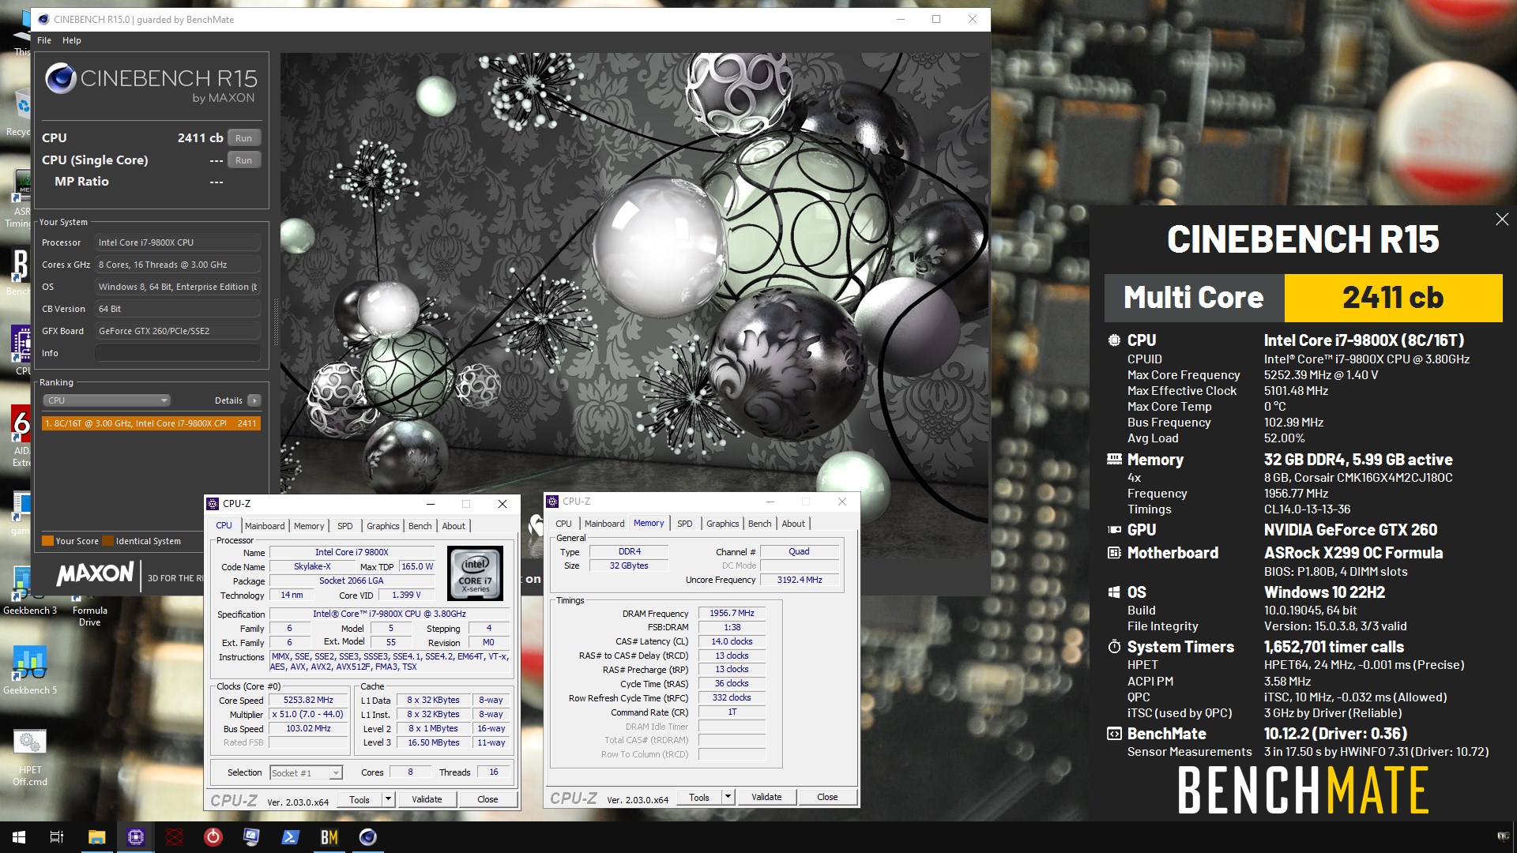
Task: Run the CPU multi-core benchmark
Action: tap(243, 138)
